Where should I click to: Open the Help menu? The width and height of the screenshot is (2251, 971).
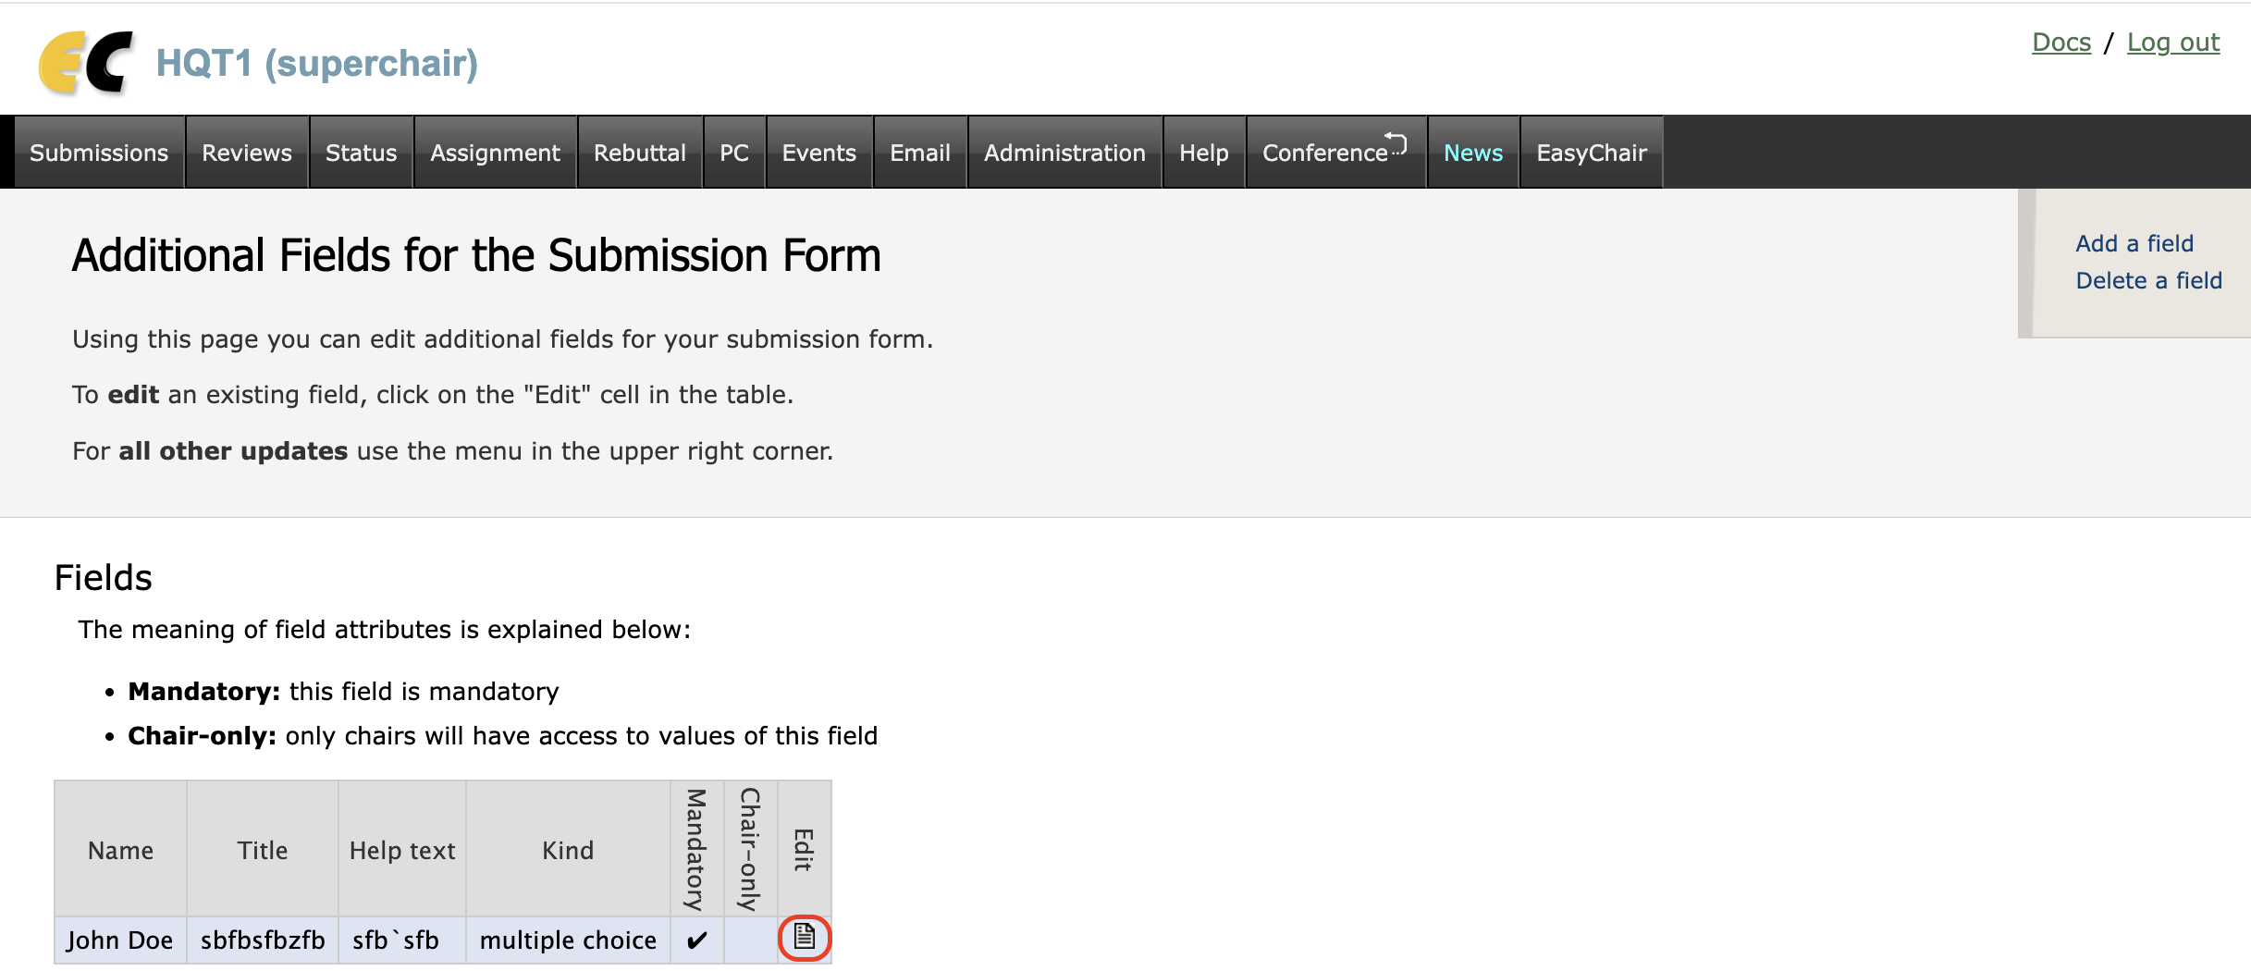coord(1203,153)
